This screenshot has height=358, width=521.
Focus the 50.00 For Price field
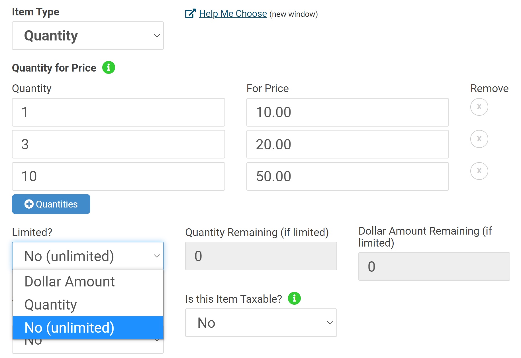(x=347, y=176)
